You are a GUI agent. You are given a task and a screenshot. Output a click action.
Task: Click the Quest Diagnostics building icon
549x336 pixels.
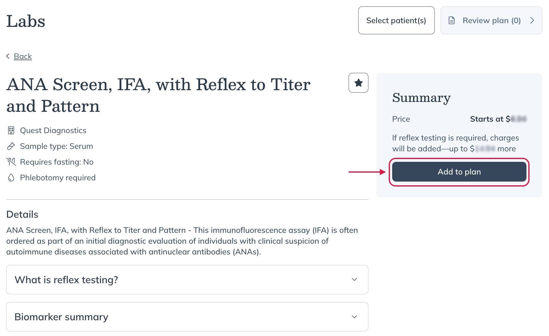click(x=11, y=130)
